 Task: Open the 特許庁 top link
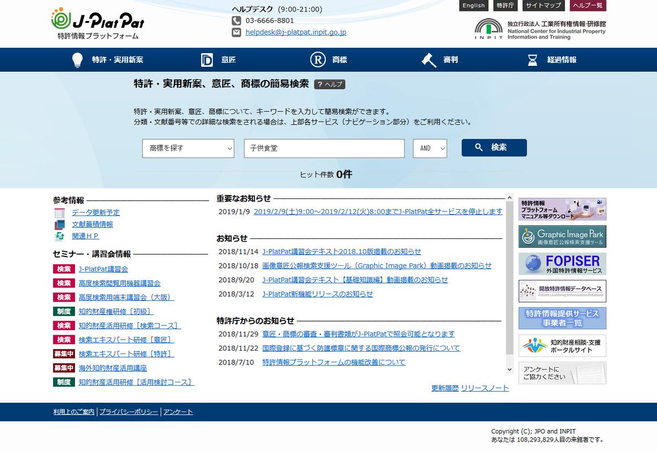[x=505, y=5]
